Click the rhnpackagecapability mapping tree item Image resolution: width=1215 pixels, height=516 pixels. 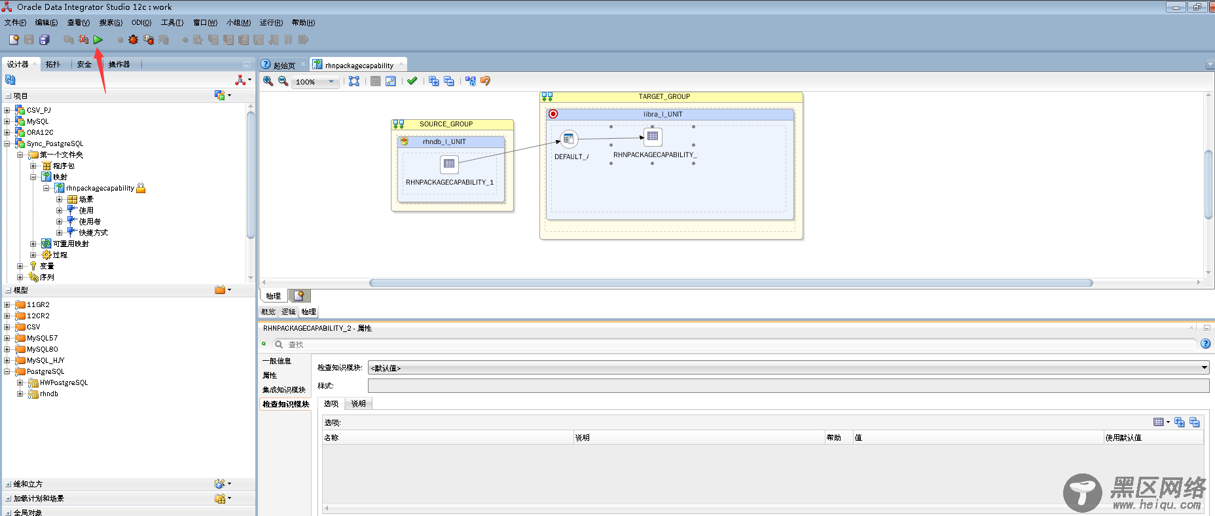click(x=100, y=188)
